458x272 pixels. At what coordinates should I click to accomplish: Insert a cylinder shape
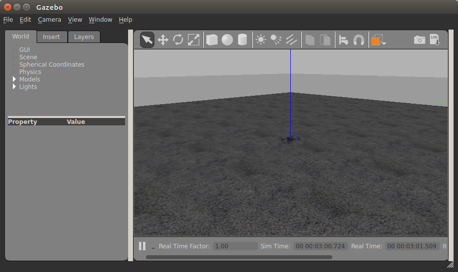242,39
